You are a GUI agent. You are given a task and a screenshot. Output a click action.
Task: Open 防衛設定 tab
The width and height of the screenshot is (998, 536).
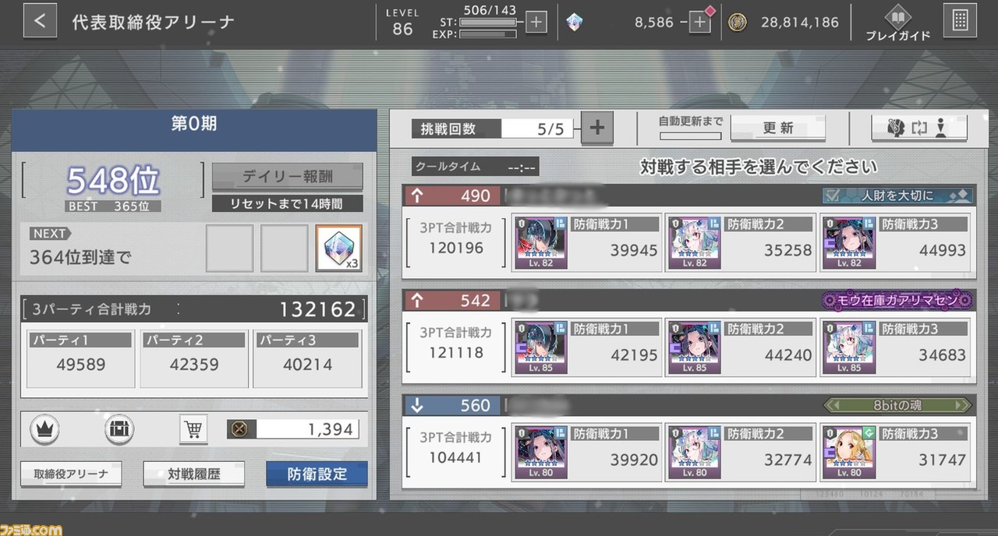[317, 474]
